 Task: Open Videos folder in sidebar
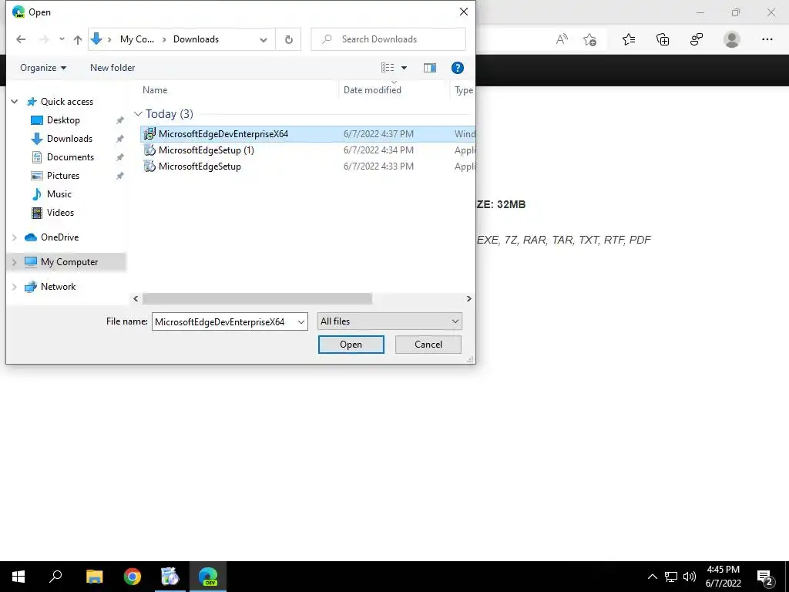pyautogui.click(x=60, y=213)
